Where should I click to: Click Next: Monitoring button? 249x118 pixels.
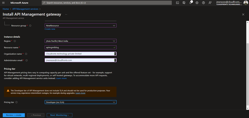(x=59, y=115)
